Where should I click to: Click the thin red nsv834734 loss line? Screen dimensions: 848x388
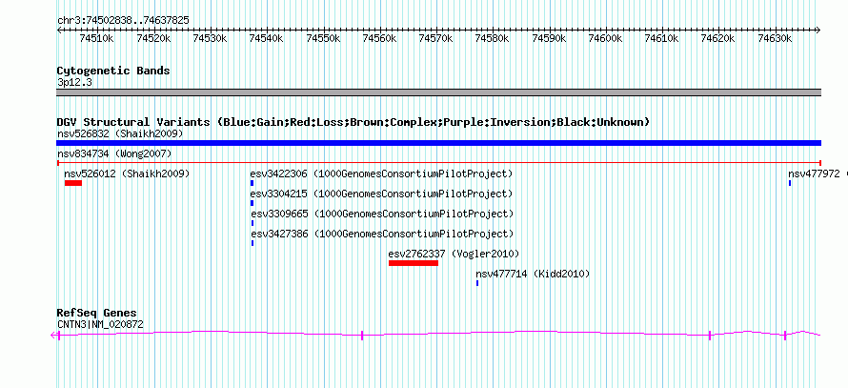pos(438,163)
